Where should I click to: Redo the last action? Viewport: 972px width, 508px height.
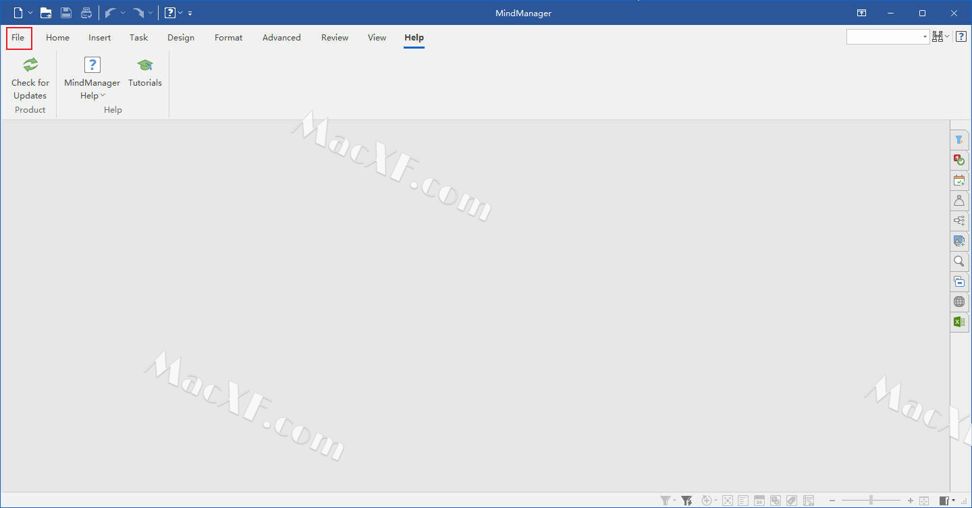click(x=138, y=13)
